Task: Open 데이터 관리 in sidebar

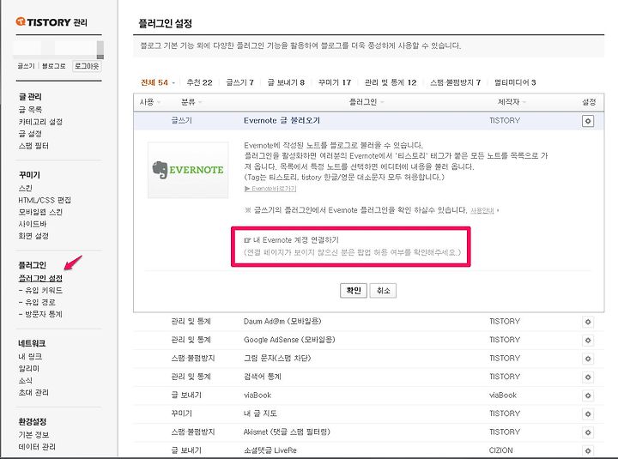Action: point(37,447)
